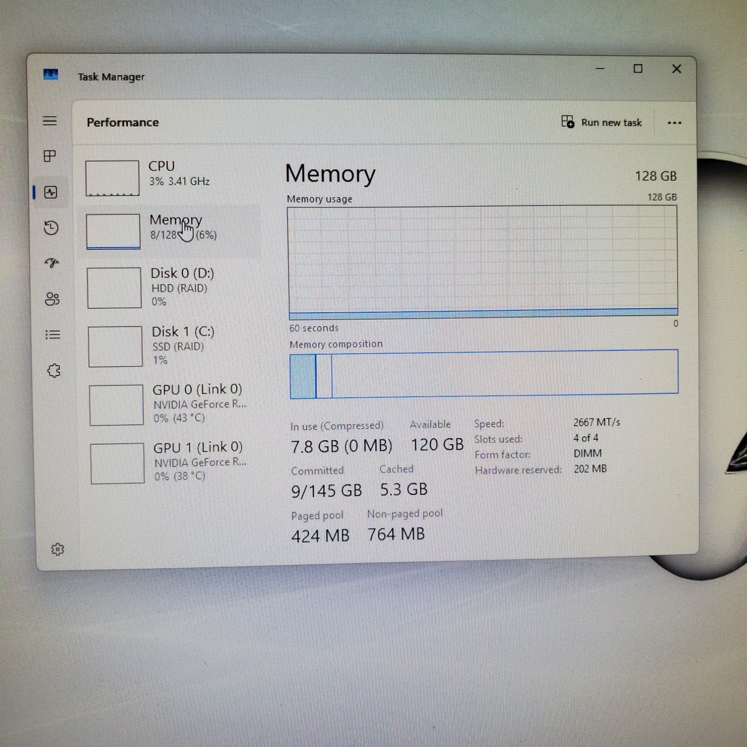Select the Performance monitor icon in sidebar

50,193
